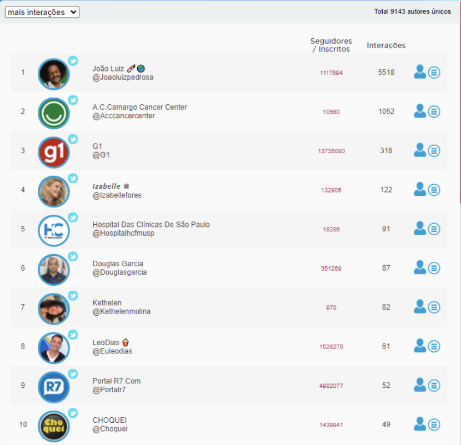Click 'Interações' column header

coord(386,45)
